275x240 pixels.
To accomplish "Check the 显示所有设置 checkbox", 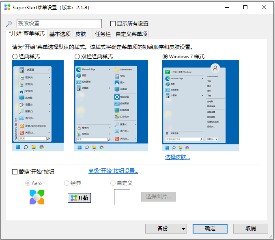I will point(113,23).
